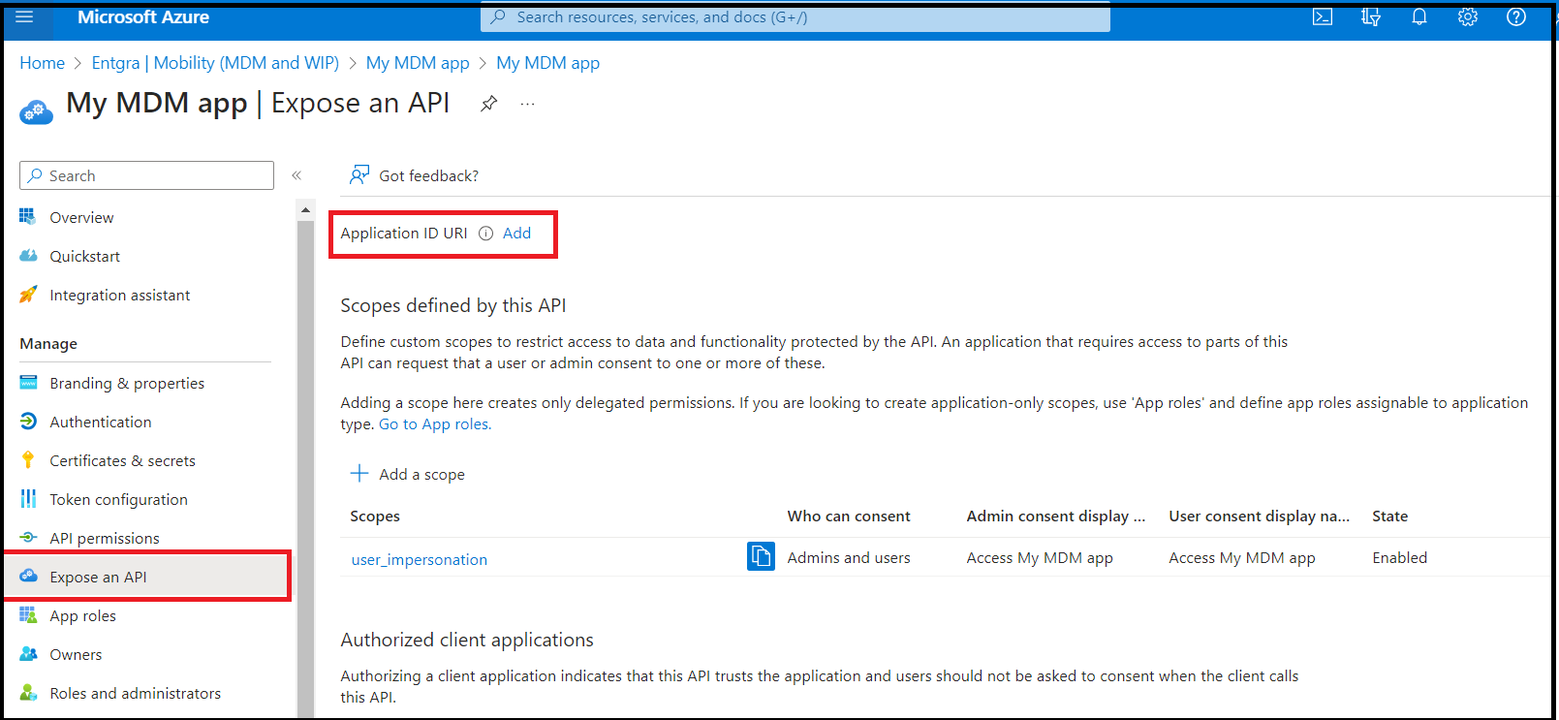The height and width of the screenshot is (720, 1559).
Task: Open the notifications bell
Action: tap(1419, 16)
